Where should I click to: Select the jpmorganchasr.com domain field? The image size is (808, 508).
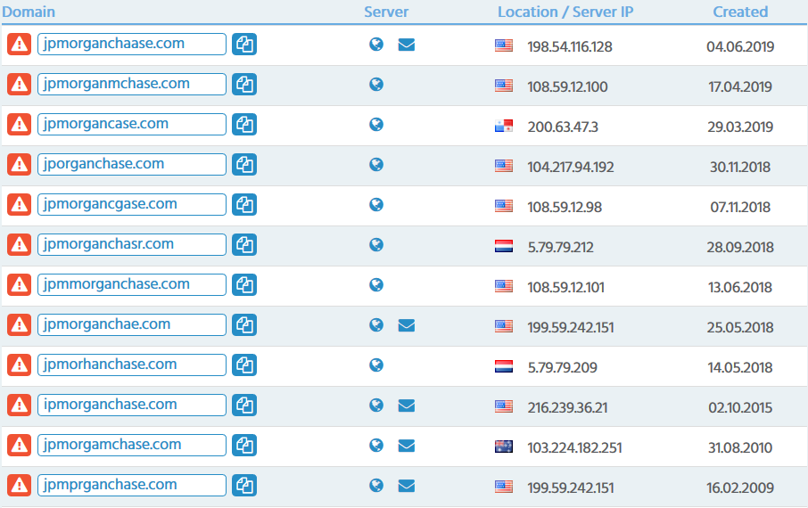tap(131, 244)
